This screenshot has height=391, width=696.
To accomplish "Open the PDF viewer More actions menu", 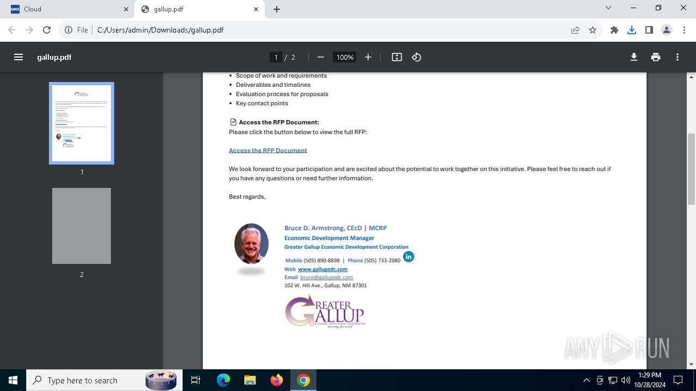I will [x=678, y=57].
